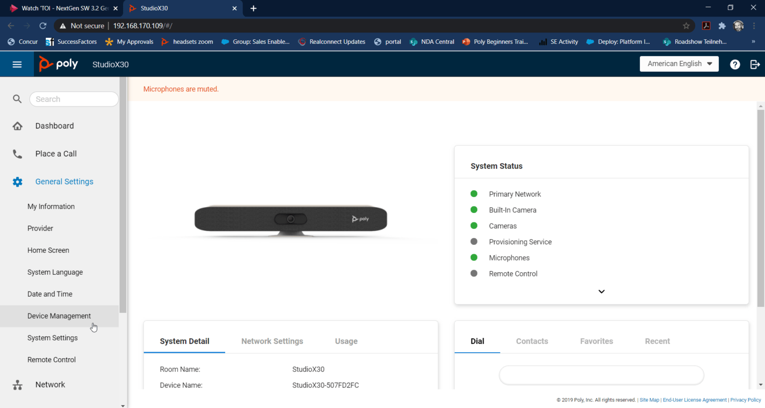Click the General Settings gear icon
Viewport: 765px width, 408px height.
pyautogui.click(x=17, y=182)
